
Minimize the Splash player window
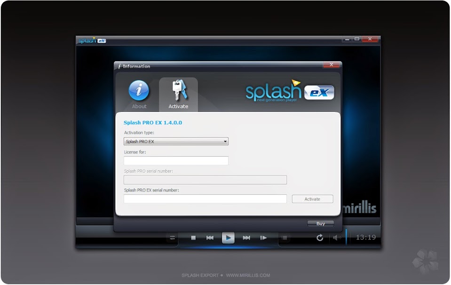347,39
